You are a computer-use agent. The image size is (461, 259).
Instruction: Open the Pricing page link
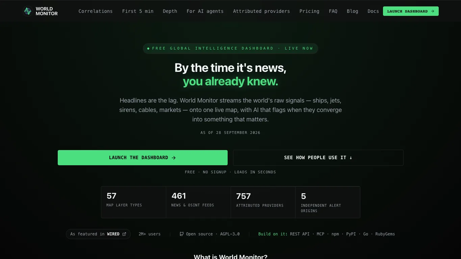click(309, 11)
